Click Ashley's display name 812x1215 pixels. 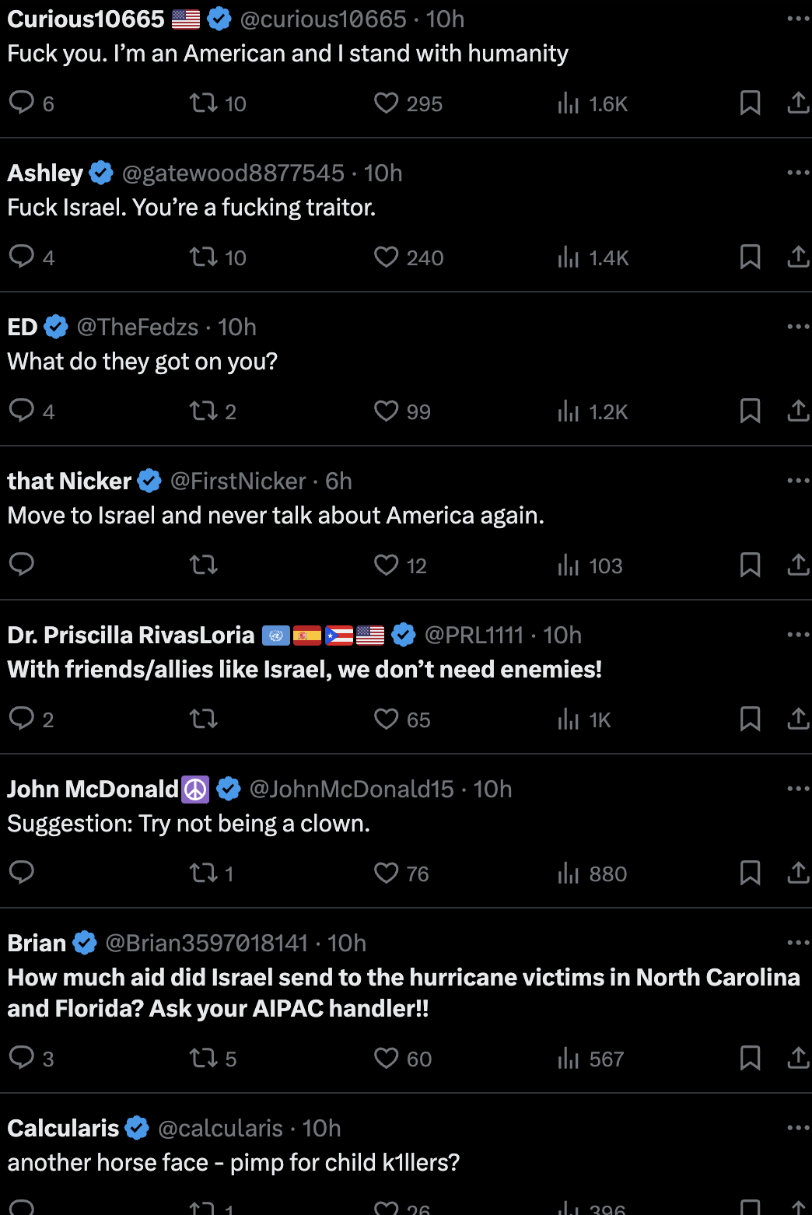[x=45, y=173]
